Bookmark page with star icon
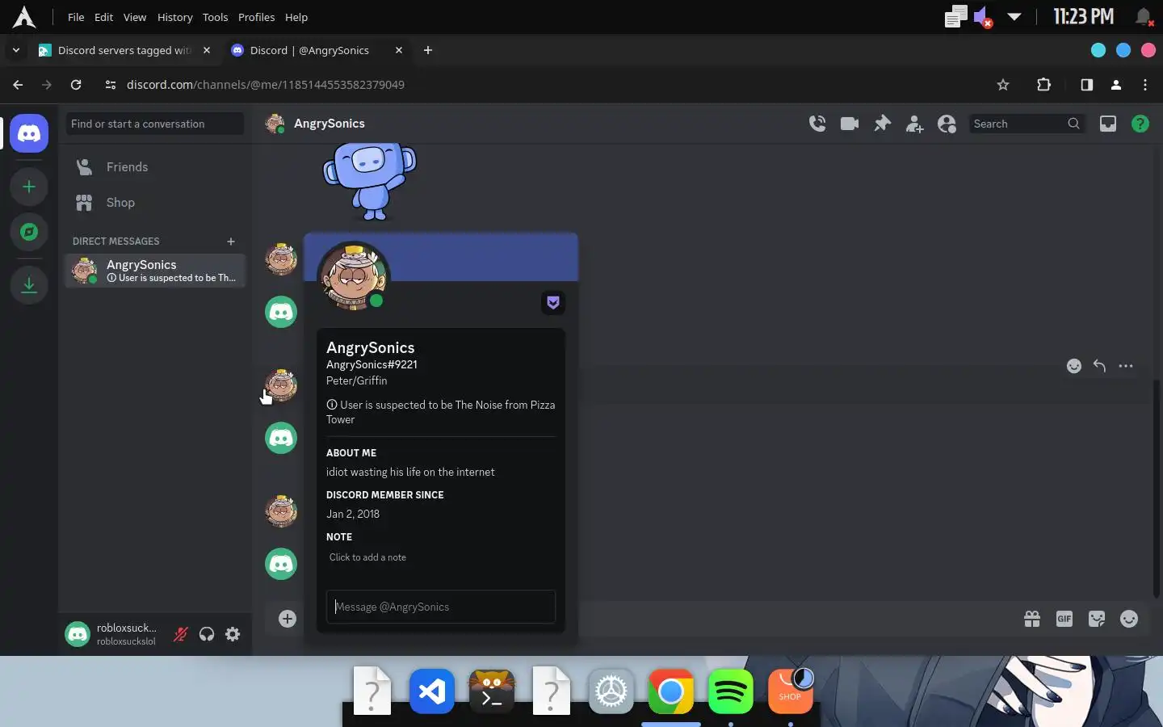Image resolution: width=1163 pixels, height=727 pixels. [1003, 85]
